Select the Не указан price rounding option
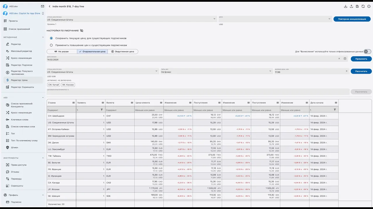The width and height of the screenshot is (373, 209). coord(62,51)
